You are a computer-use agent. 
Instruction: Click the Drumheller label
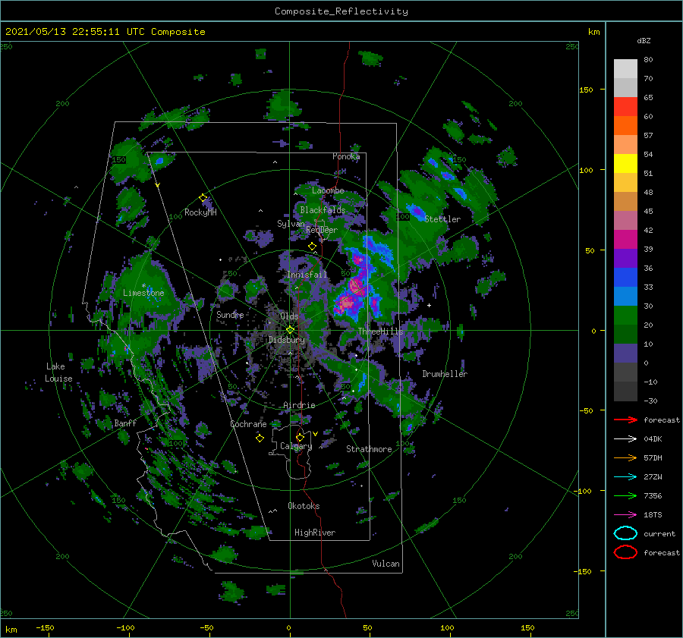445,374
